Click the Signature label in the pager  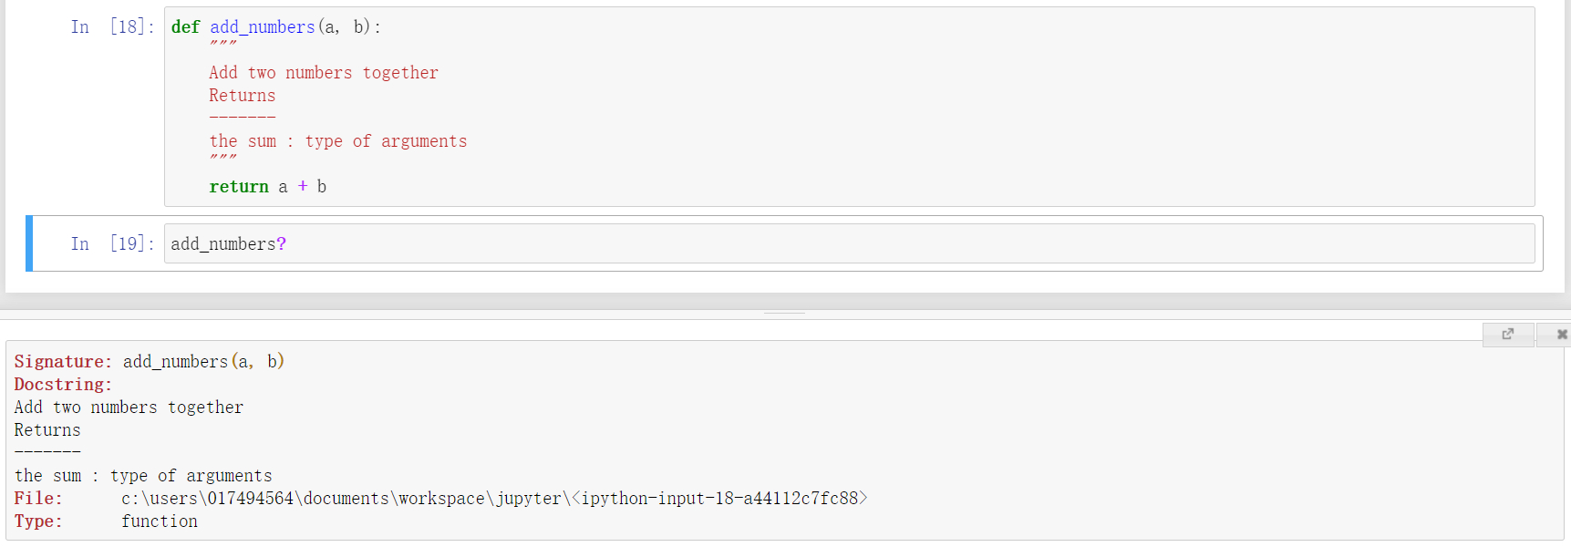point(63,362)
